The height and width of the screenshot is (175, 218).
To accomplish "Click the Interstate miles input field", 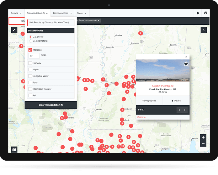I will [34, 56].
